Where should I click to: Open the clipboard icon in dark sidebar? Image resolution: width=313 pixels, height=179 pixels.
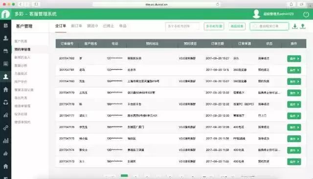(x=5, y=26)
